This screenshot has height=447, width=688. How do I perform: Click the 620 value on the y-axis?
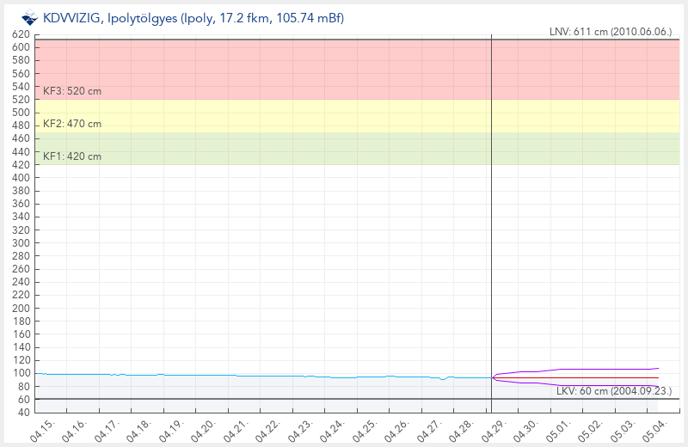pos(21,34)
